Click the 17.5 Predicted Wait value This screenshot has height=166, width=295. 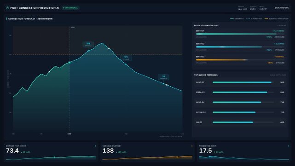point(205,151)
